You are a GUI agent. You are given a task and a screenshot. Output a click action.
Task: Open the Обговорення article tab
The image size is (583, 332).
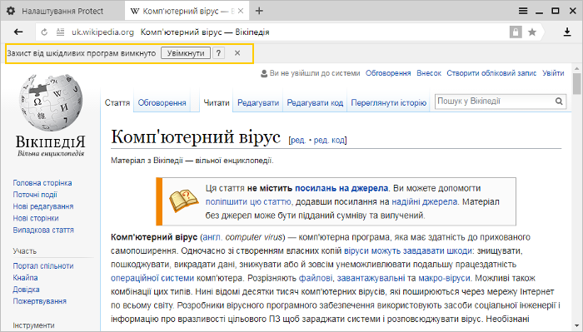(x=162, y=102)
